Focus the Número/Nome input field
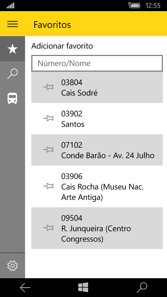This screenshot has height=297, width=167. [97, 63]
